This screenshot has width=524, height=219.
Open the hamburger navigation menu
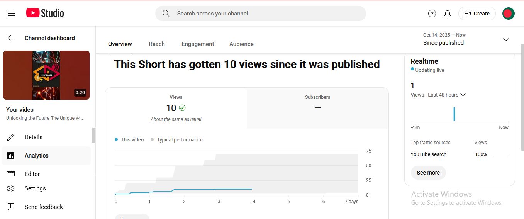12,14
